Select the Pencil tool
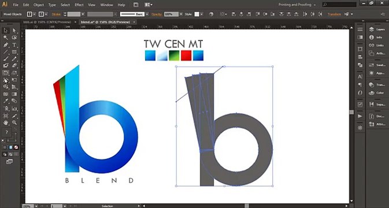389x208 pixels. pyautogui.click(x=14, y=59)
